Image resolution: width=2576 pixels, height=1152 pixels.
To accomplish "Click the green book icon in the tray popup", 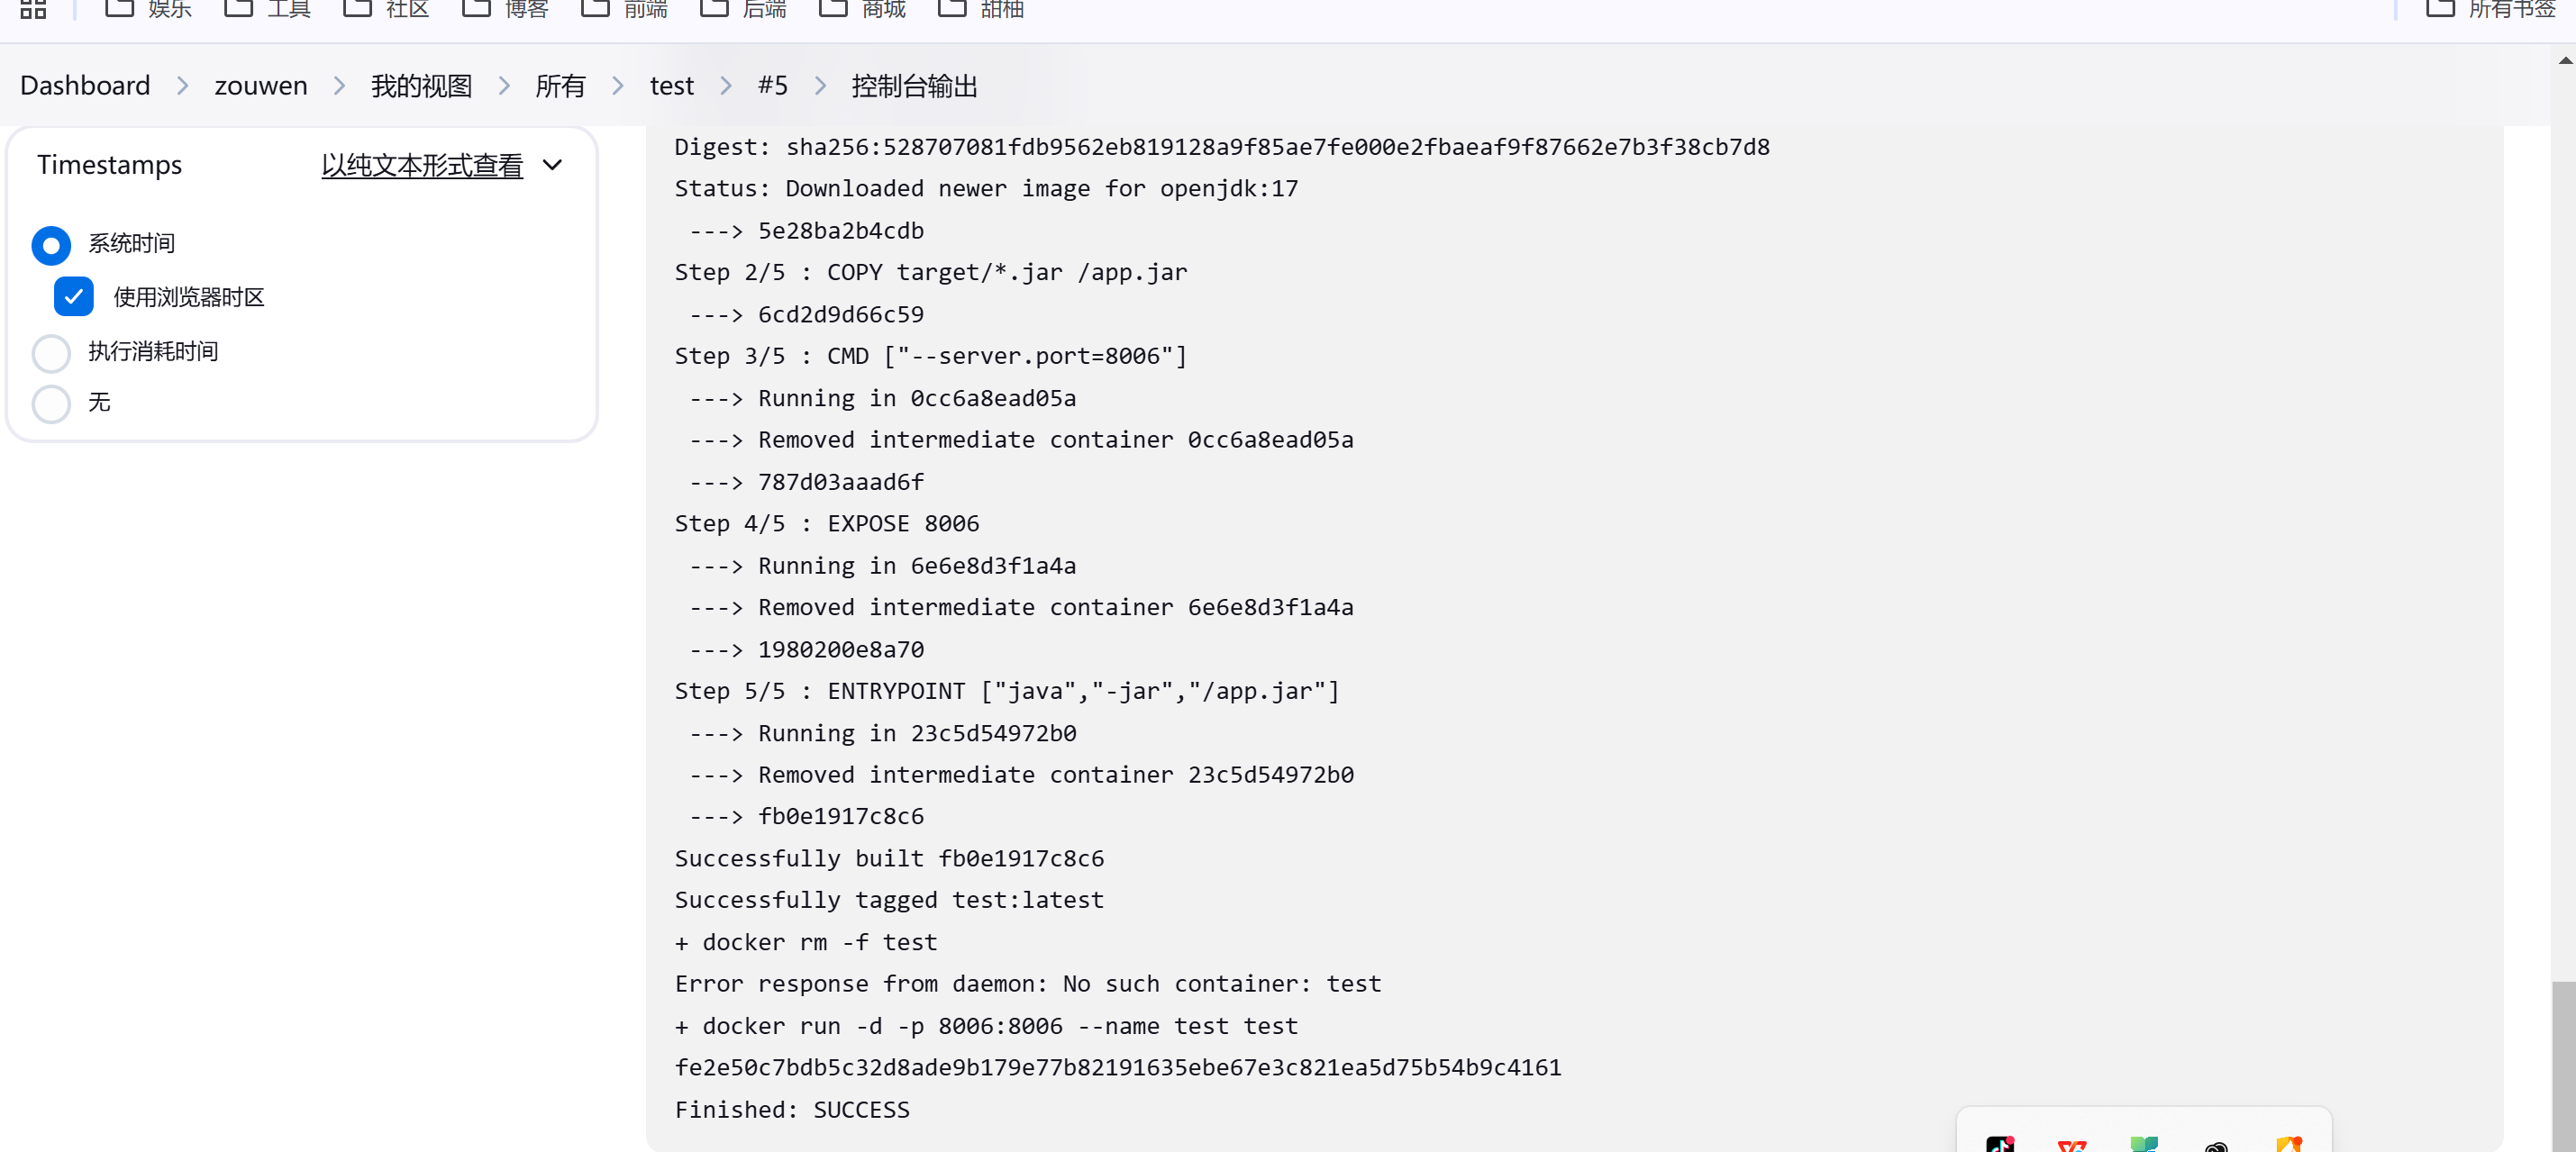I will click(x=2144, y=1144).
